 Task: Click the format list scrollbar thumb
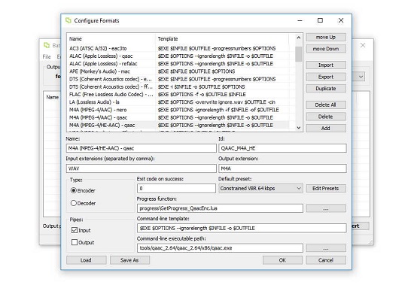[x=299, y=54]
